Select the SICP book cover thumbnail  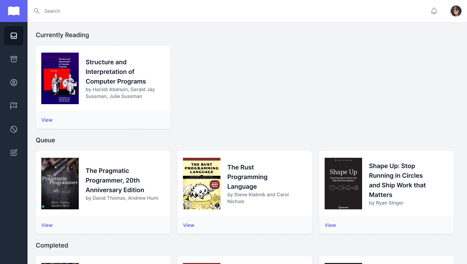60,78
